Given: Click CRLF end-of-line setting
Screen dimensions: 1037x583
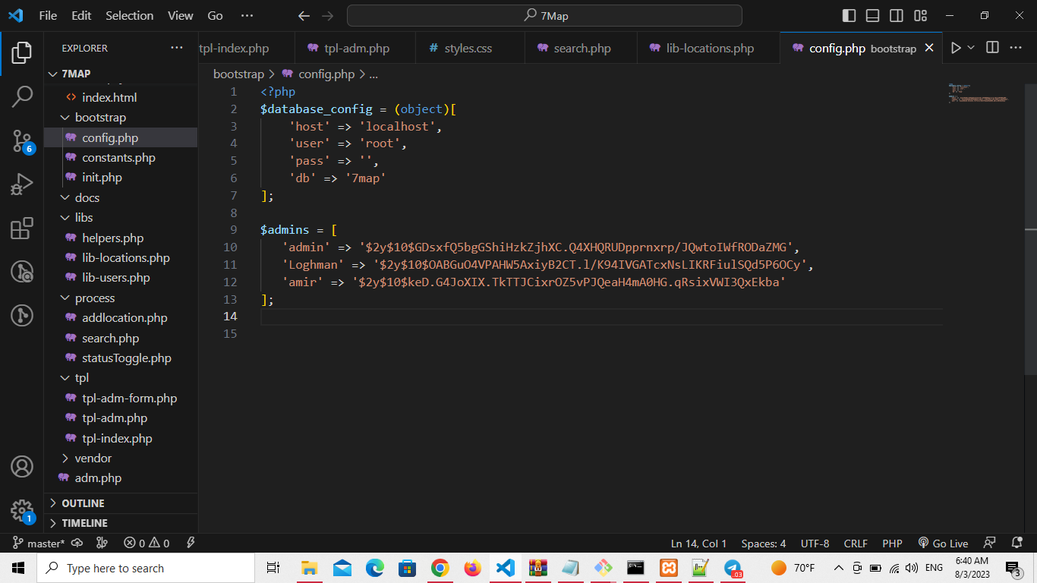Looking at the screenshot, I should click(x=856, y=544).
